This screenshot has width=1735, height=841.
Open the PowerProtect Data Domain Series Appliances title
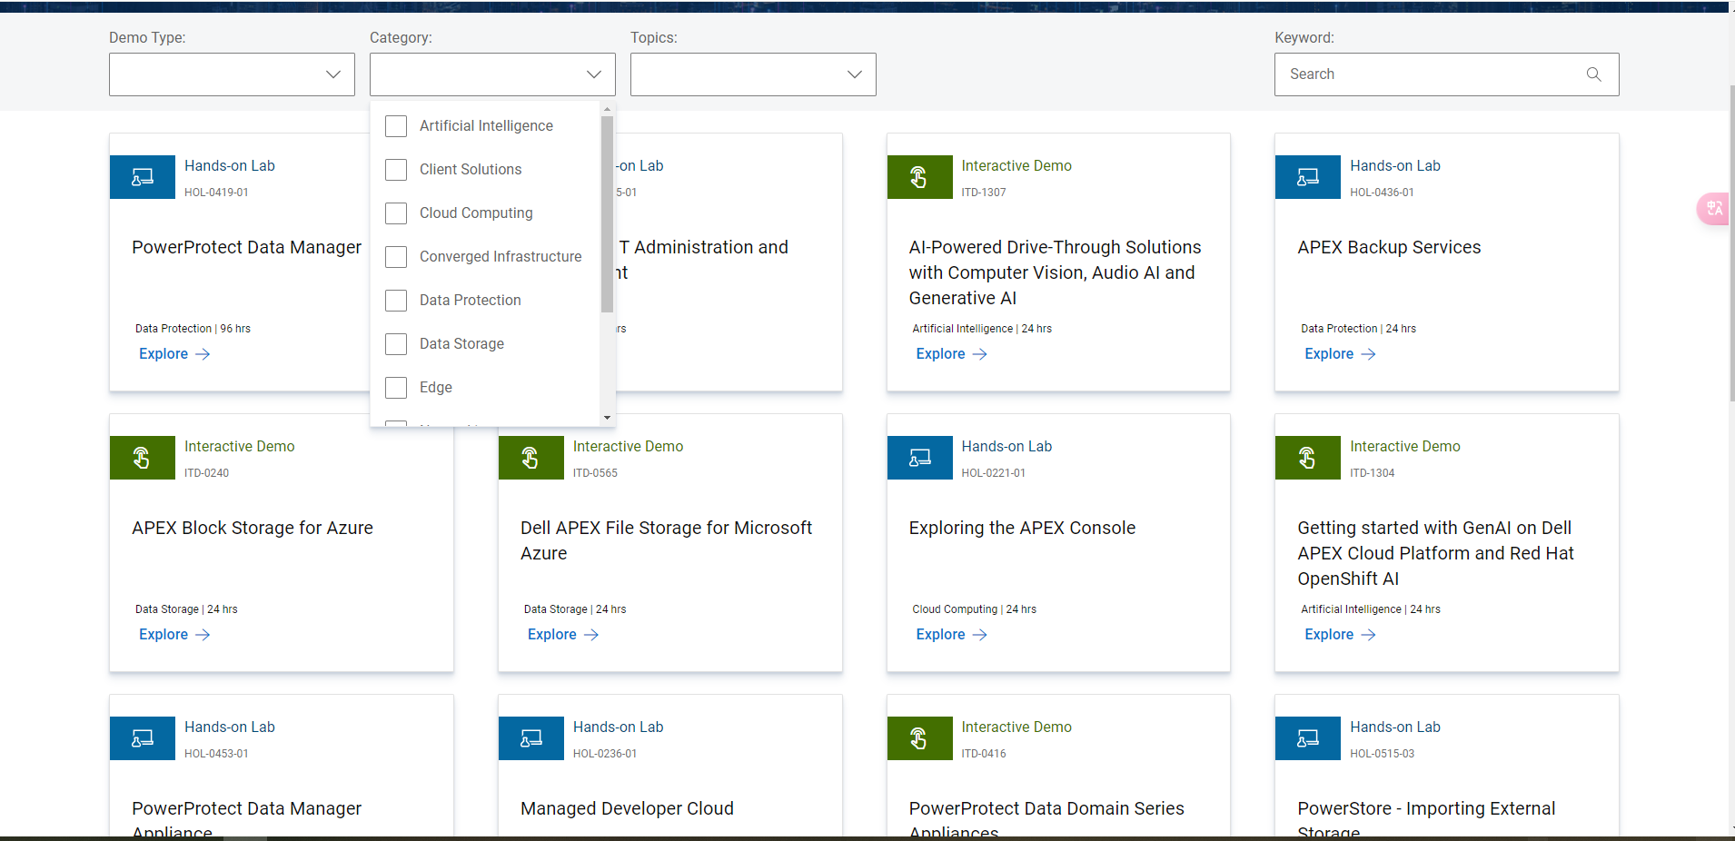pos(1046,819)
